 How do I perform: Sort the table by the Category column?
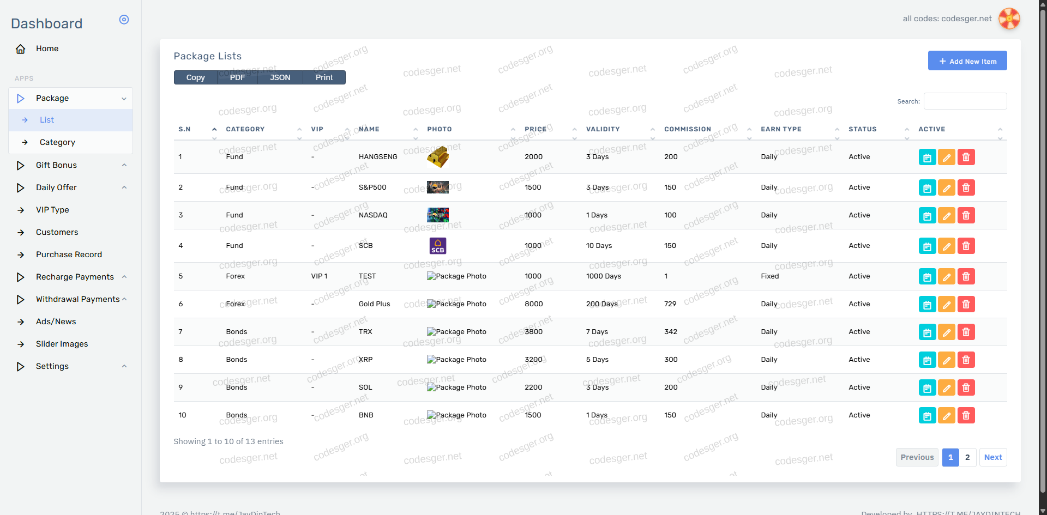245,129
